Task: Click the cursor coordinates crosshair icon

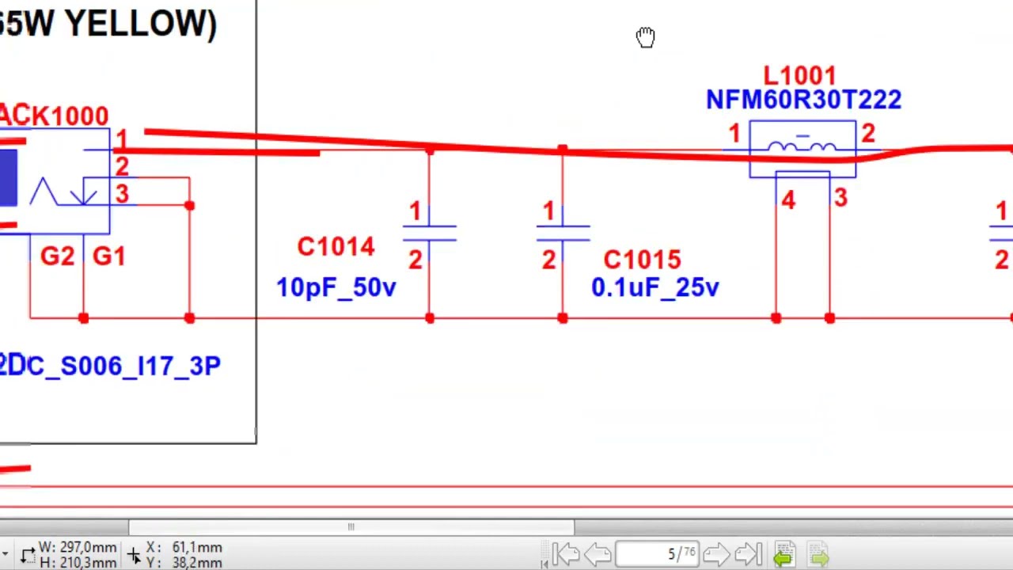Action: 134,555
